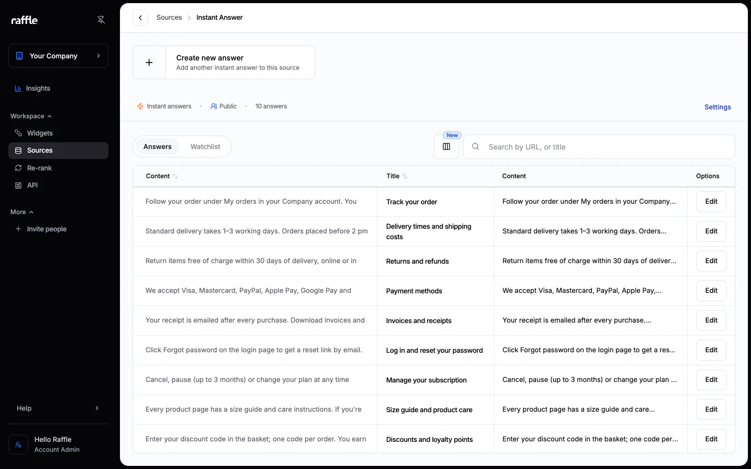Click the Insights bar chart icon
Screen dimensions: 751x469
[x=18, y=89]
